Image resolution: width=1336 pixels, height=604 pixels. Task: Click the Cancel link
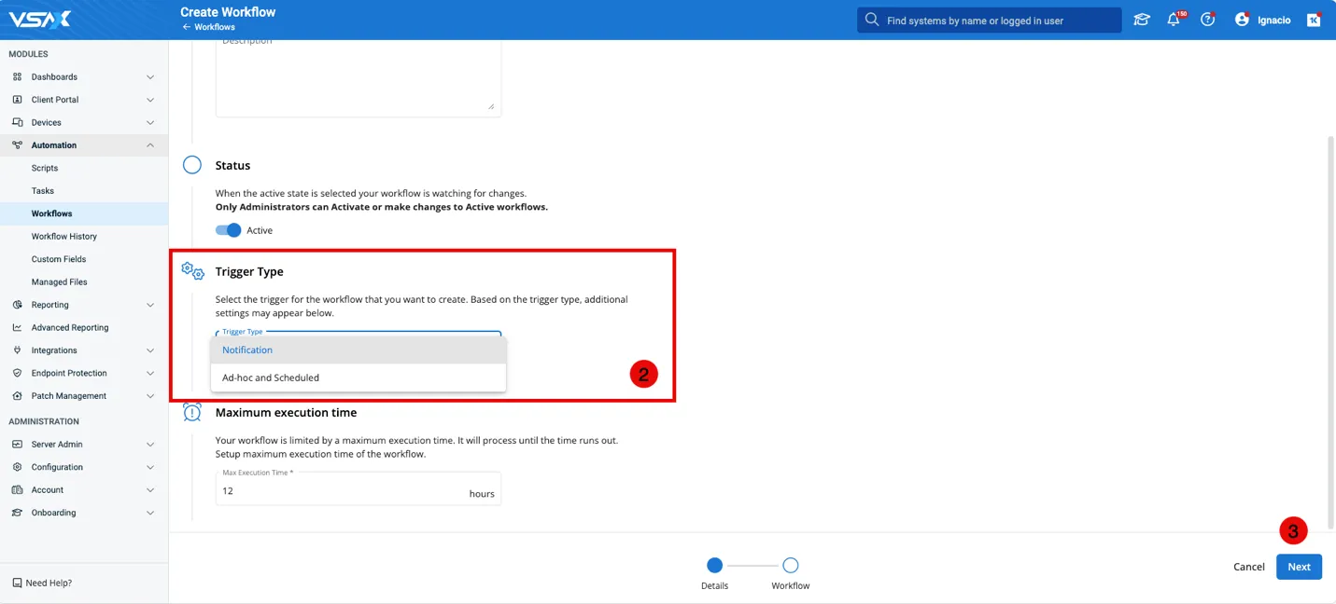pos(1248,567)
